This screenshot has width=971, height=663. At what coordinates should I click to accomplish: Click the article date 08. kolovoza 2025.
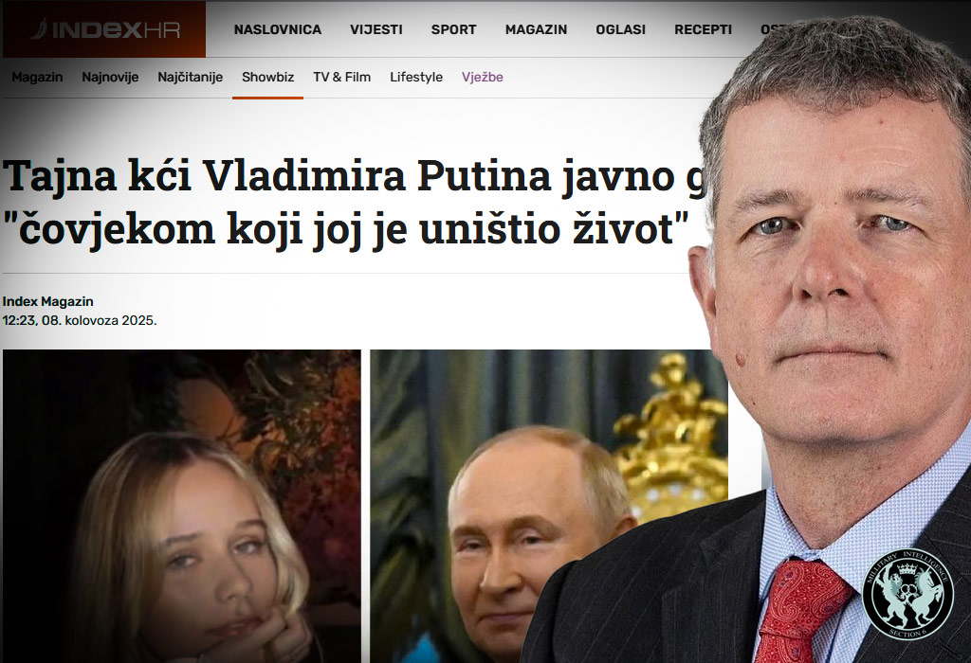click(99, 320)
